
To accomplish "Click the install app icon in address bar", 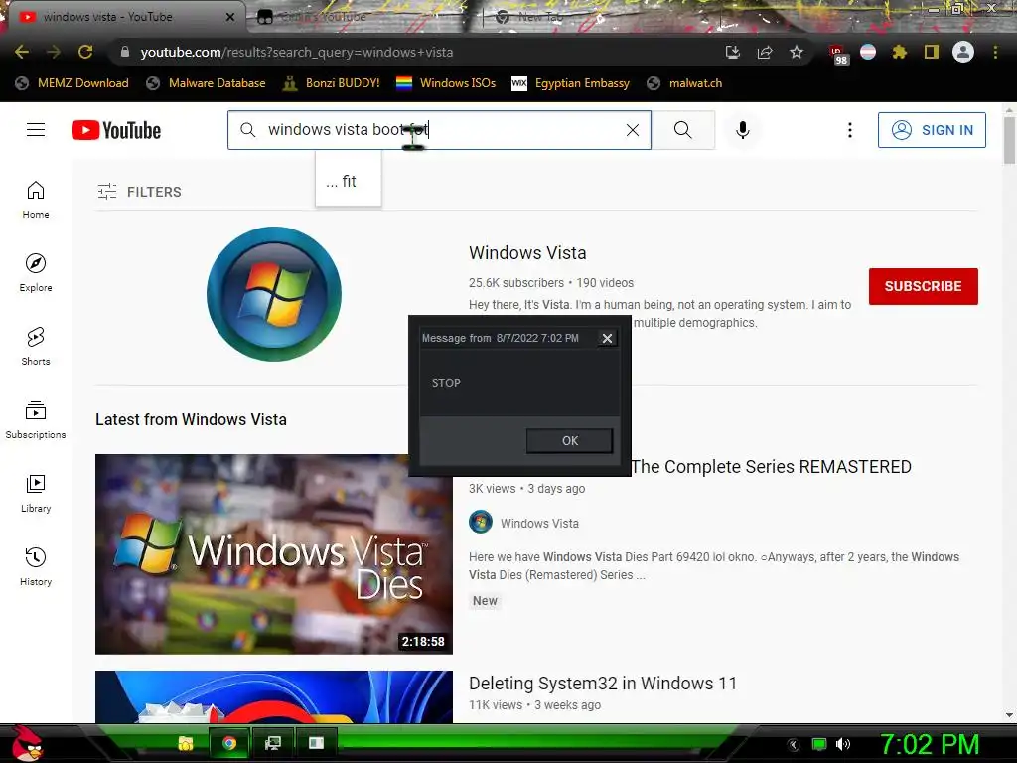I will tap(732, 52).
